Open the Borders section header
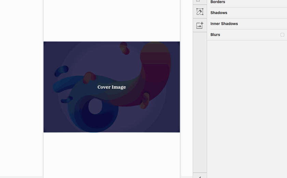287x178 pixels. (218, 2)
